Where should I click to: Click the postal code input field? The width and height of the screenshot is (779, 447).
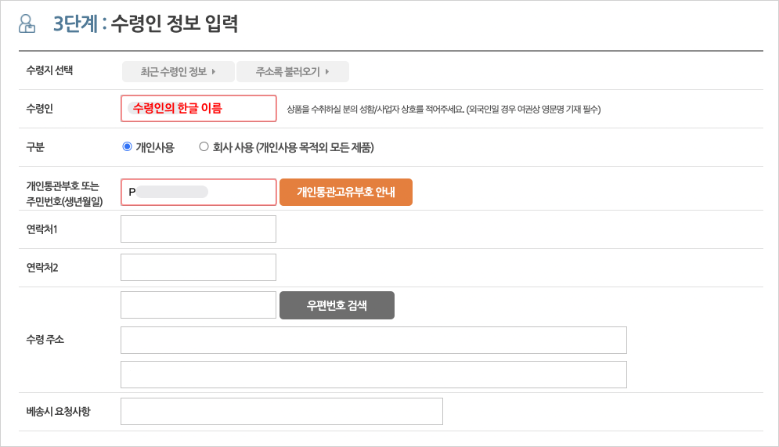click(198, 305)
